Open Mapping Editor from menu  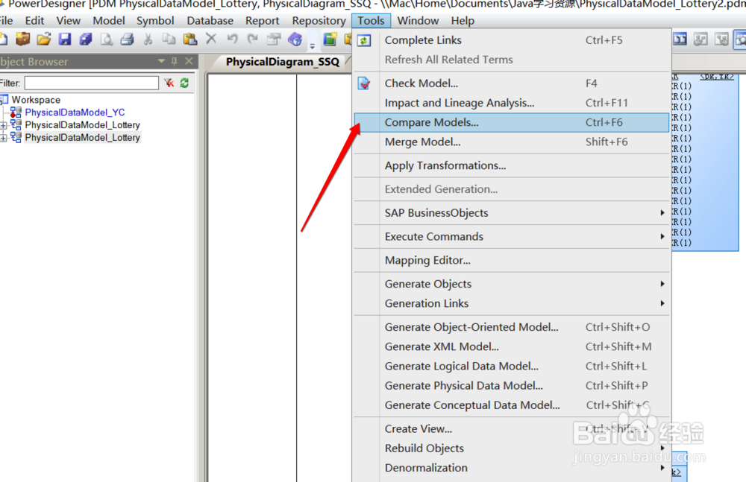click(512, 260)
